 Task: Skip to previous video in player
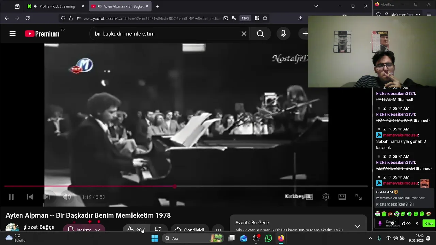click(x=30, y=197)
